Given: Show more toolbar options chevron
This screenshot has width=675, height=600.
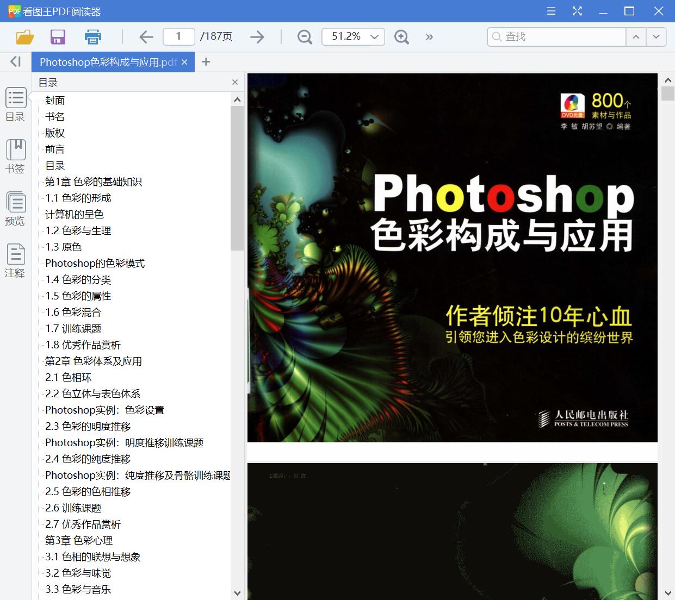Looking at the screenshot, I should pos(429,36).
